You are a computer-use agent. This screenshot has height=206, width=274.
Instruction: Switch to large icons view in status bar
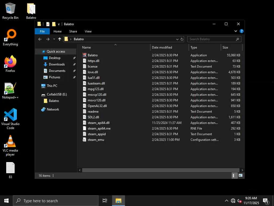[x=241, y=175]
